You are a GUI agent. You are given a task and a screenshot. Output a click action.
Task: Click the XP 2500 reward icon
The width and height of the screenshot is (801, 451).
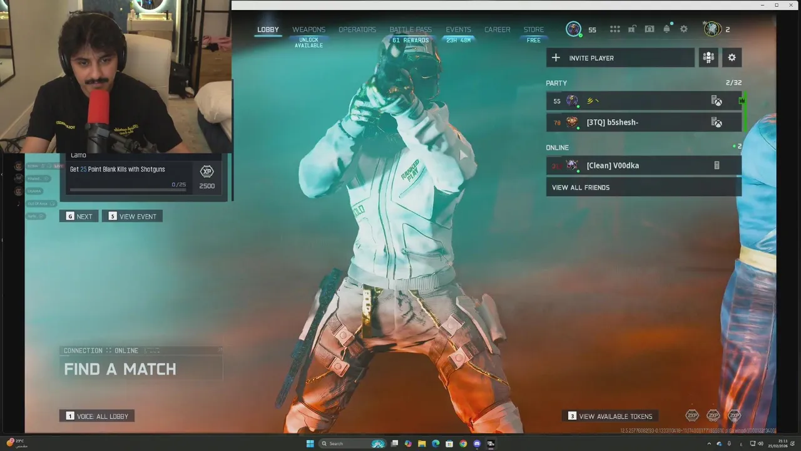207,172
